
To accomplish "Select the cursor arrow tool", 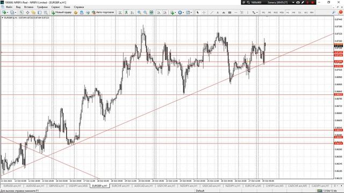I will [197, 12].
